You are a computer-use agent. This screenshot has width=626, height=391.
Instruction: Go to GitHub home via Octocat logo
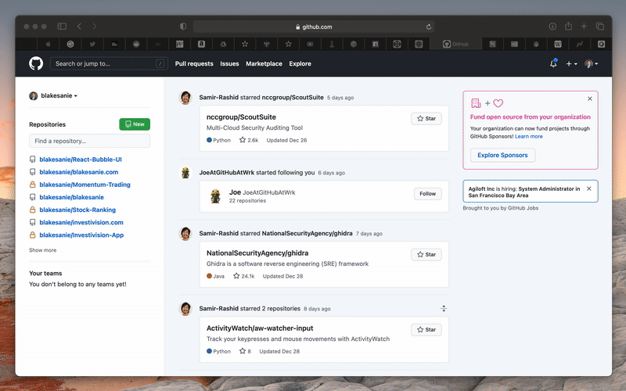[36, 63]
